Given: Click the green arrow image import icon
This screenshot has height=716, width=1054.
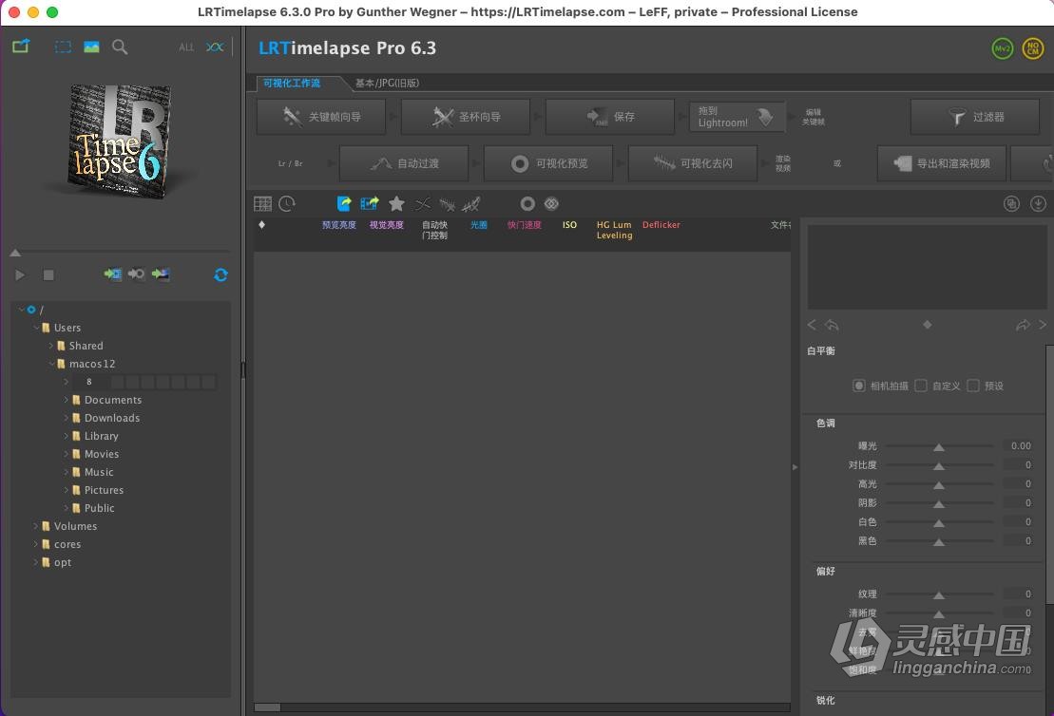Looking at the screenshot, I should (x=161, y=274).
